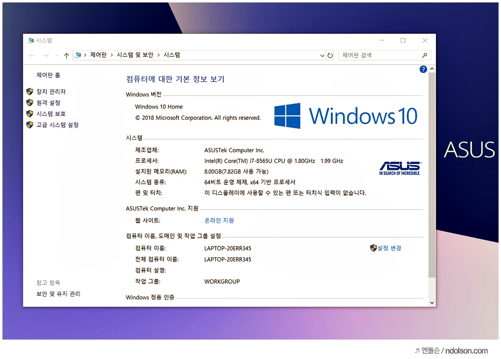Expand chevron after 제어판 breadcrumb
The height and width of the screenshot is (359, 501).
click(112, 55)
